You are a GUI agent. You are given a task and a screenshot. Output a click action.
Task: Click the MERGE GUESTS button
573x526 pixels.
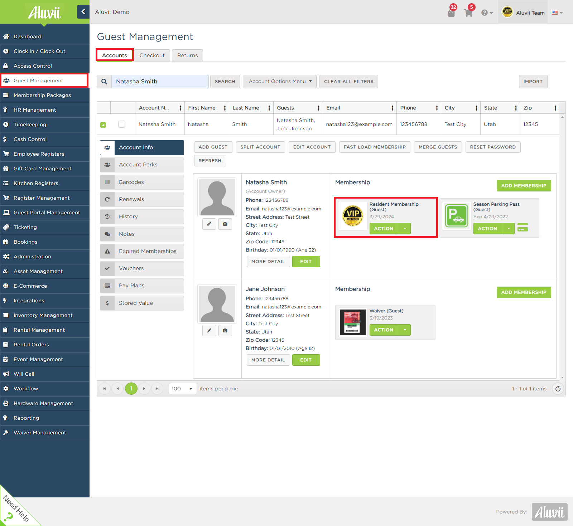438,147
